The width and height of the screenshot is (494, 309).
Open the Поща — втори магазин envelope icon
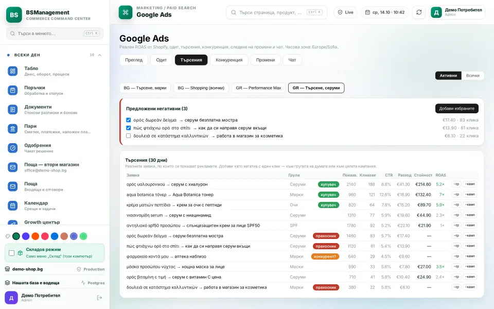click(12, 167)
